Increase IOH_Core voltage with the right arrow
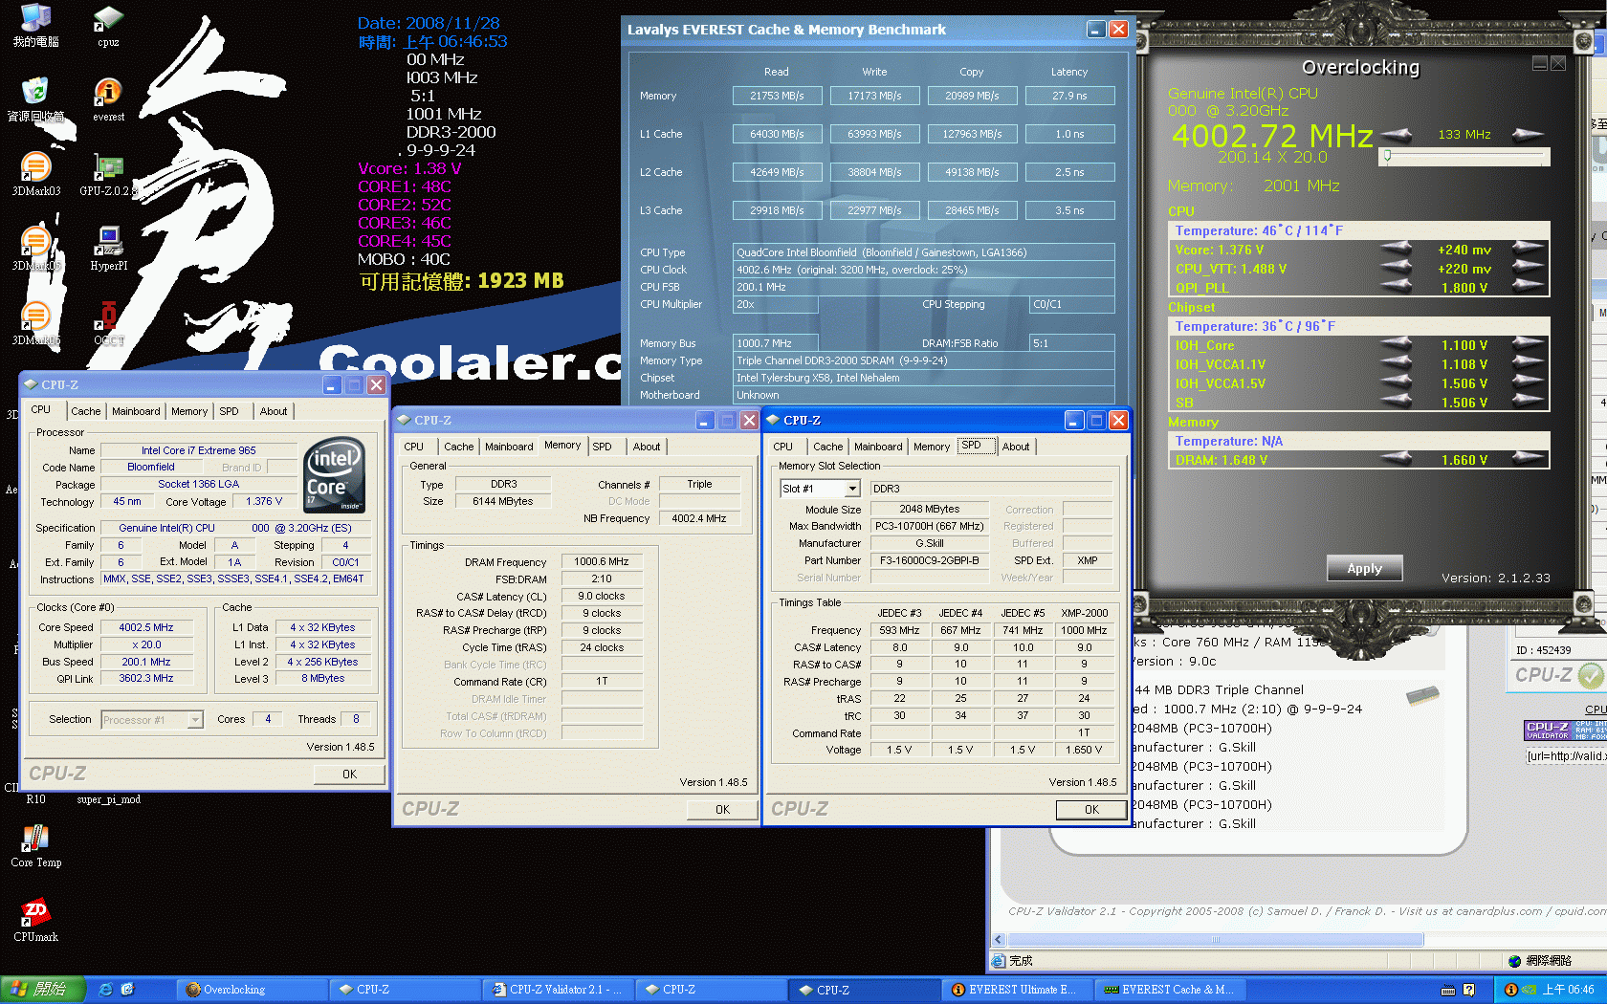Image resolution: width=1607 pixels, height=1004 pixels. pyautogui.click(x=1528, y=344)
